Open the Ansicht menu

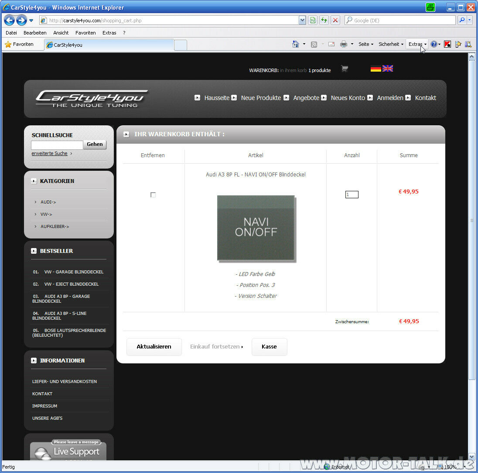[x=61, y=33]
